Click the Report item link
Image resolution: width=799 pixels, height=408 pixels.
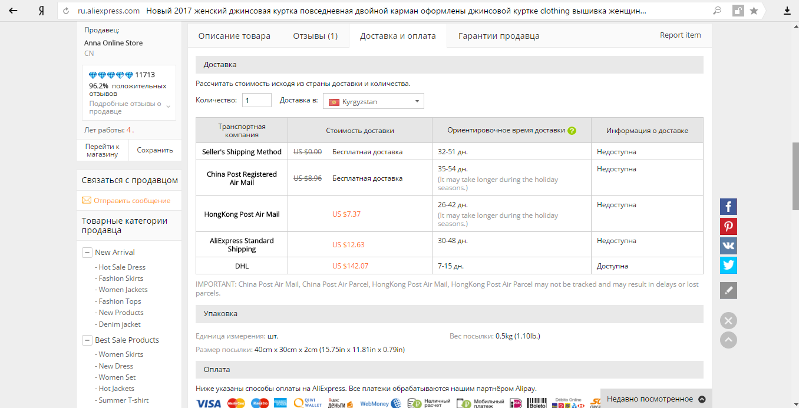[x=681, y=35]
